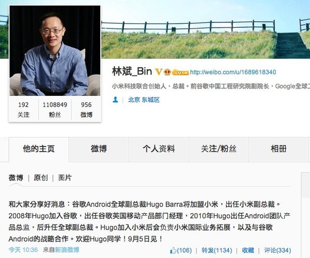Open the weibo.com/u/1689618340 profile link
The image size is (310, 258).
(233, 72)
